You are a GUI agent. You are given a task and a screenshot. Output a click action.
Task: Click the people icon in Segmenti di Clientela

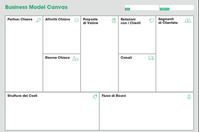point(188,21)
